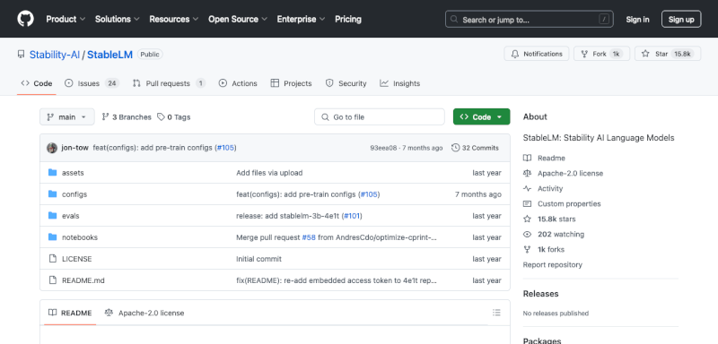This screenshot has height=344, width=718.
Task: Open the assets folder
Action: coord(73,173)
